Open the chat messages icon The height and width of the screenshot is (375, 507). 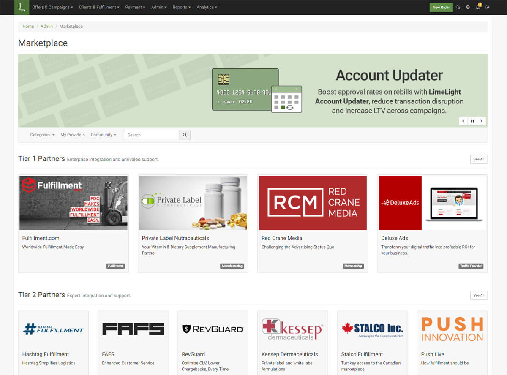(458, 7)
